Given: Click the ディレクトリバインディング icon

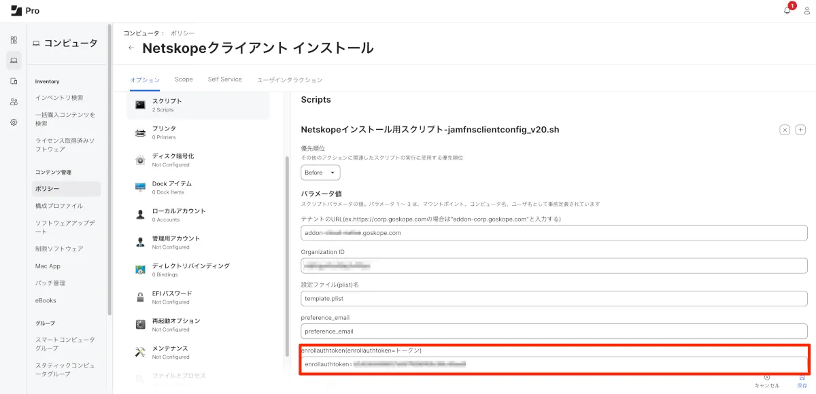Looking at the screenshot, I should click(x=140, y=270).
